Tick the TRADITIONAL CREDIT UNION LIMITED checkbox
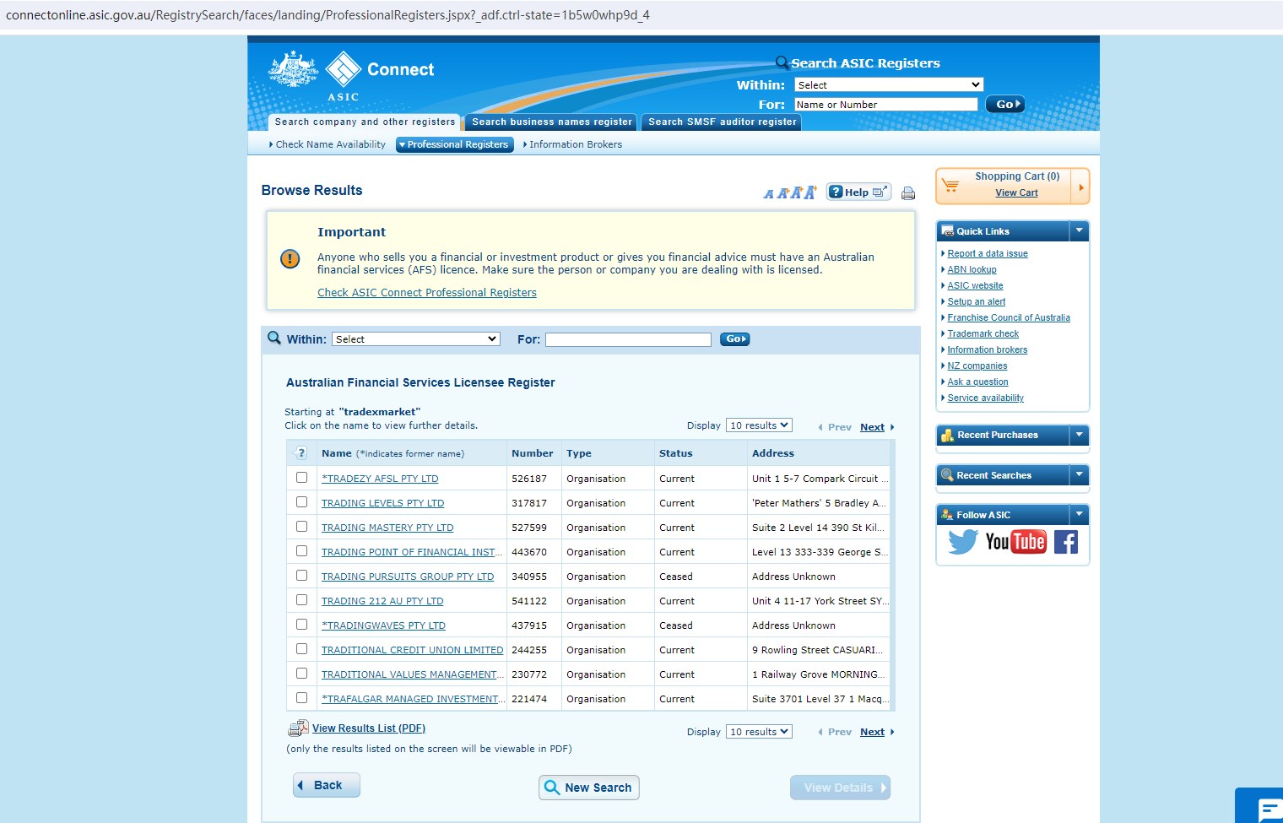Image resolution: width=1283 pixels, height=823 pixels. pyautogui.click(x=301, y=649)
